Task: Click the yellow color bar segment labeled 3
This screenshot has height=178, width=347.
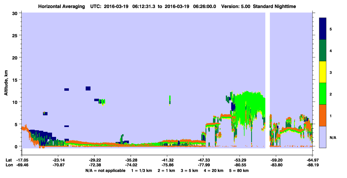Action: point(323,72)
